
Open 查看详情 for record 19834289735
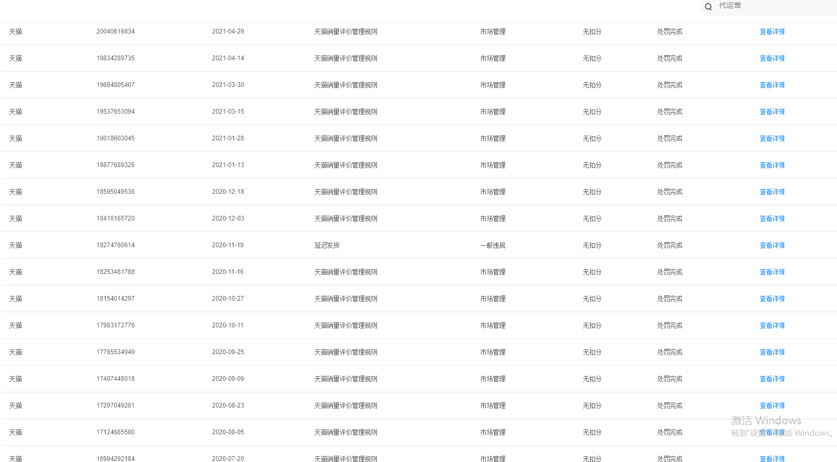(x=772, y=58)
